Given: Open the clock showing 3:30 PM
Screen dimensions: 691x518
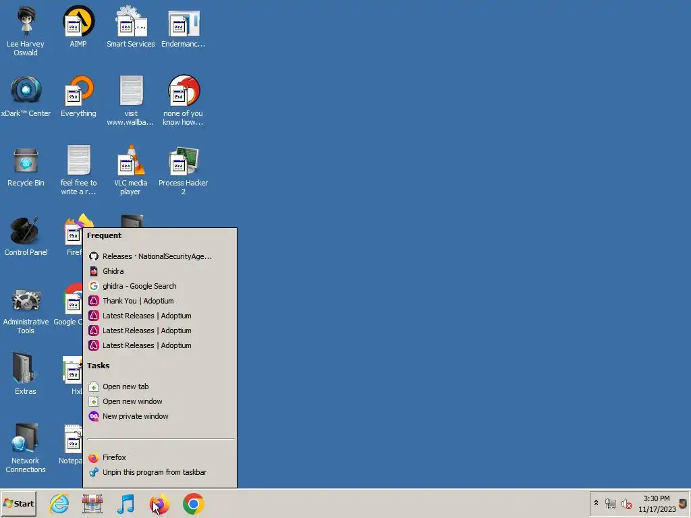Looking at the screenshot, I should (657, 504).
